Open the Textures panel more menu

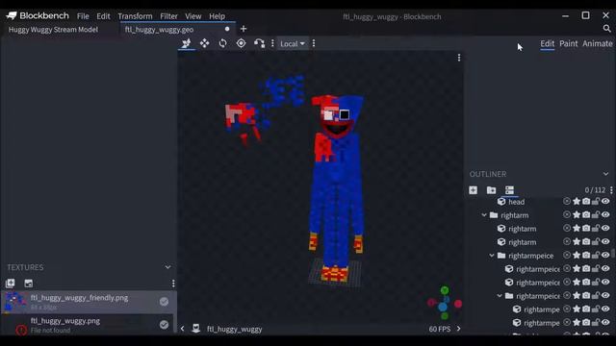pos(173,284)
